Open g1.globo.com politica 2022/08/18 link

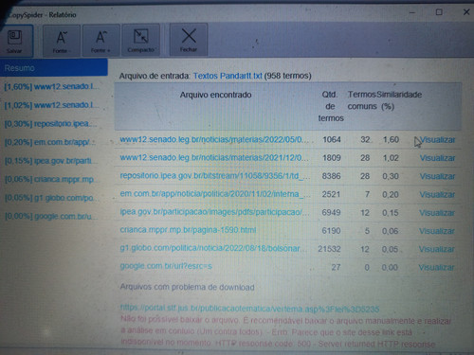[x=213, y=248]
